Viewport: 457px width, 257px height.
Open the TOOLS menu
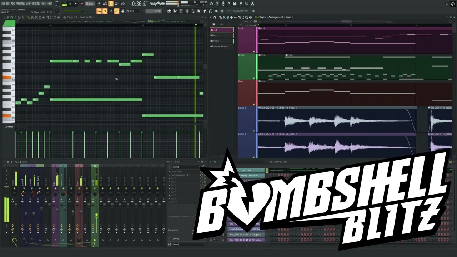click(x=44, y=4)
